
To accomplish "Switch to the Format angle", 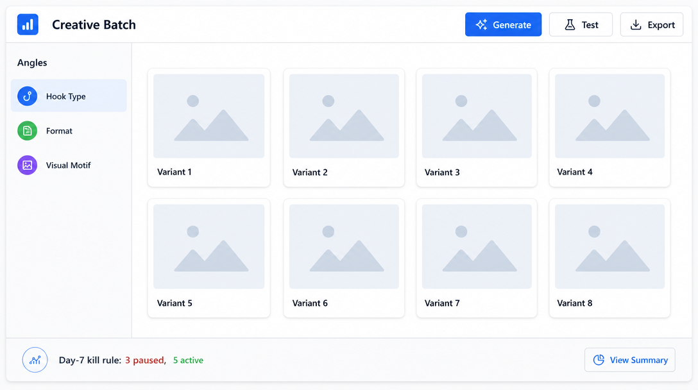I will 69,131.
